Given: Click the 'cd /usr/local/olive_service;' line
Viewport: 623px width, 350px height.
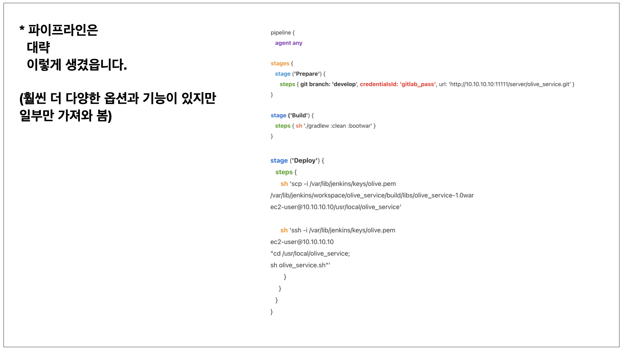Looking at the screenshot, I should tap(310, 254).
